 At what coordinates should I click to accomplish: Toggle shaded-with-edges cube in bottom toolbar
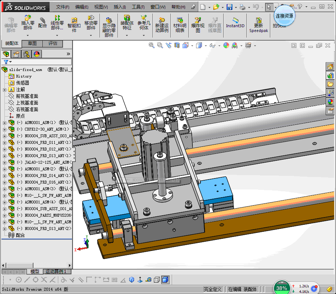[165, 280]
